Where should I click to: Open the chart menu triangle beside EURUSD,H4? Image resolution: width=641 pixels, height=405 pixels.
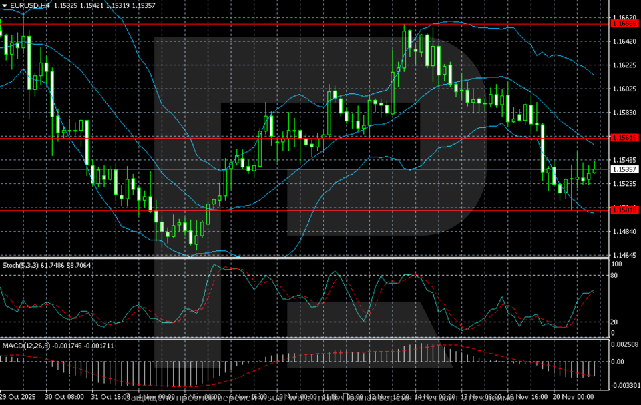(x=4, y=5)
